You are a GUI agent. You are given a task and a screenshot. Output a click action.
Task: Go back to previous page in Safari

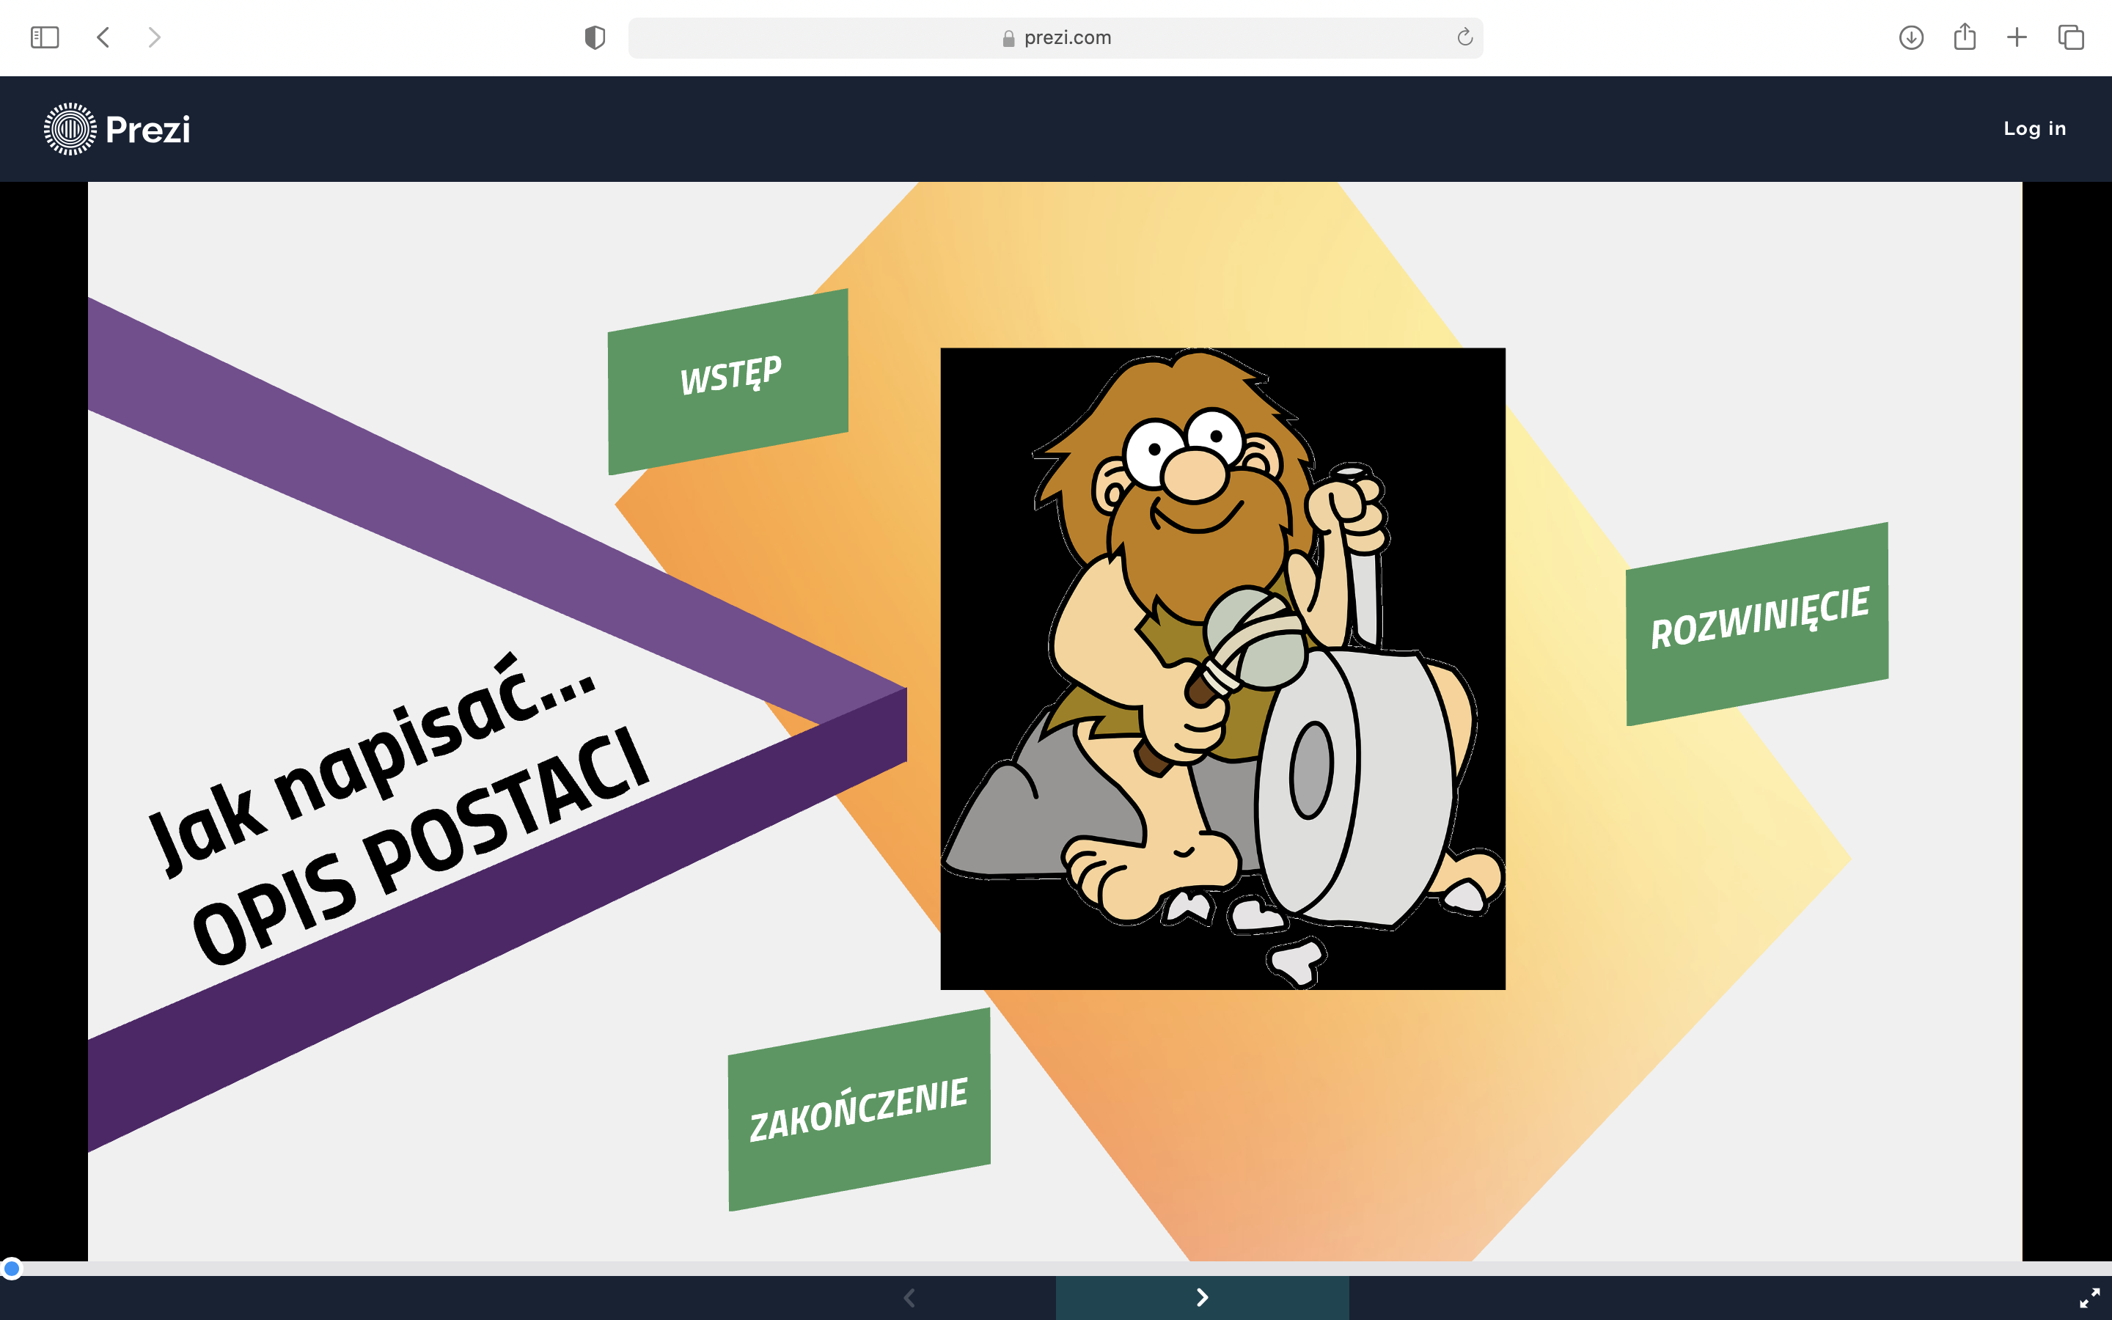103,37
